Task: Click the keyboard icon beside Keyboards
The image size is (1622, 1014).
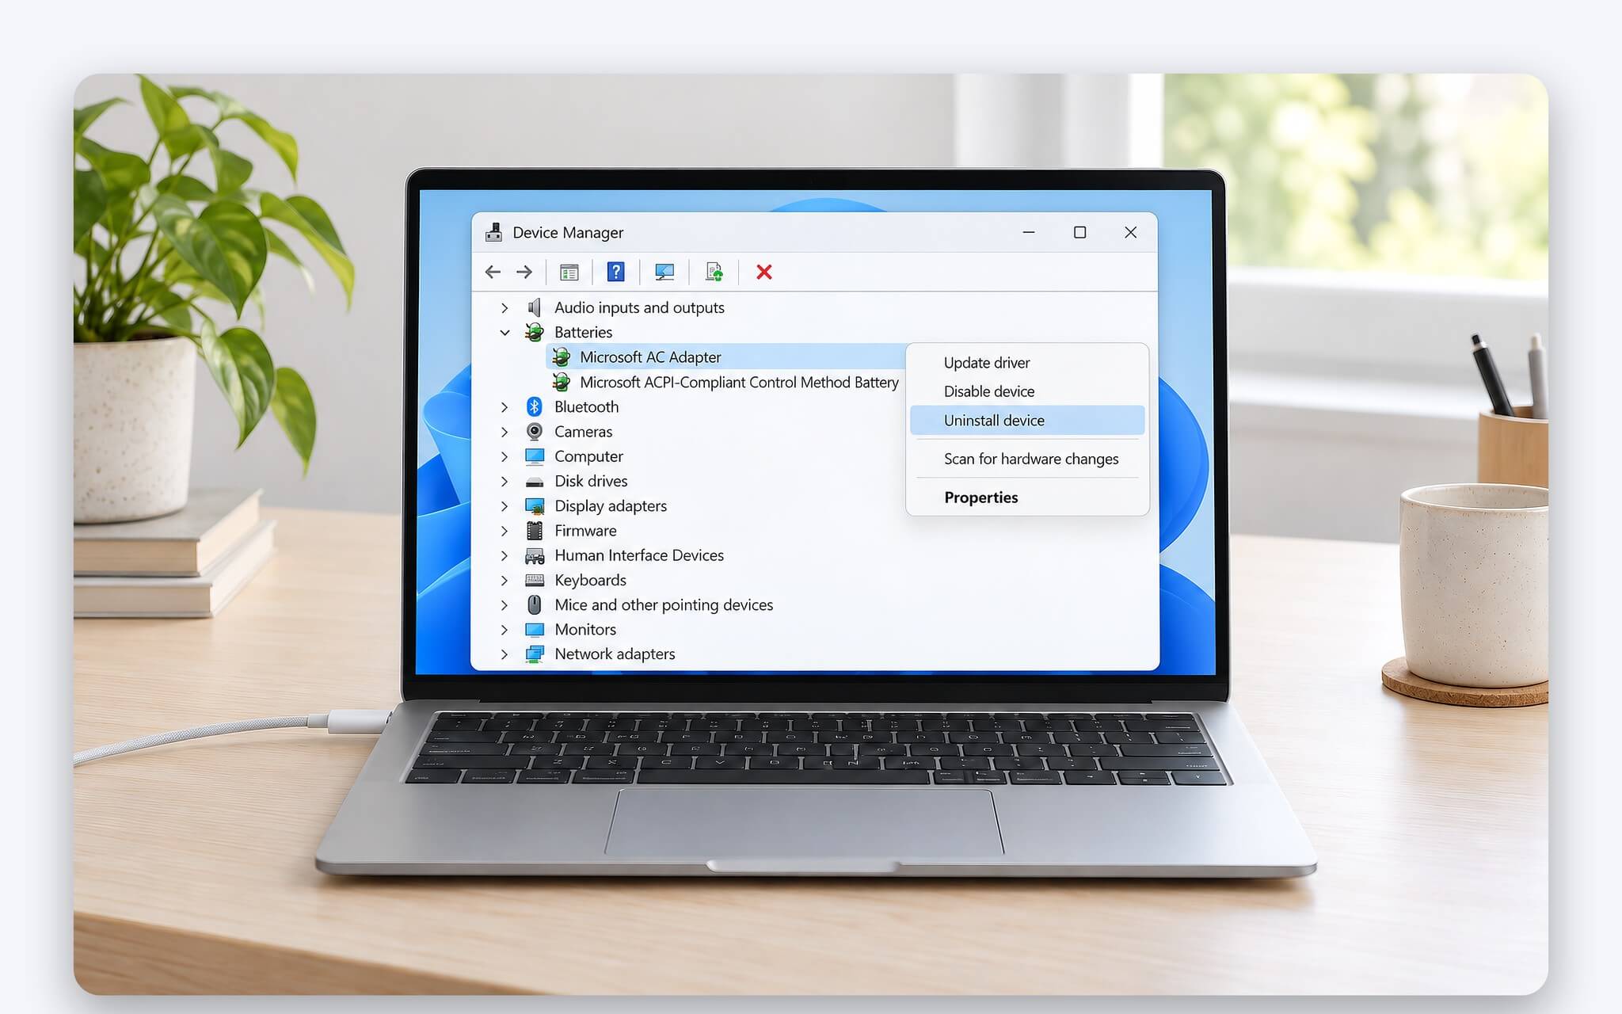Action: (535, 580)
